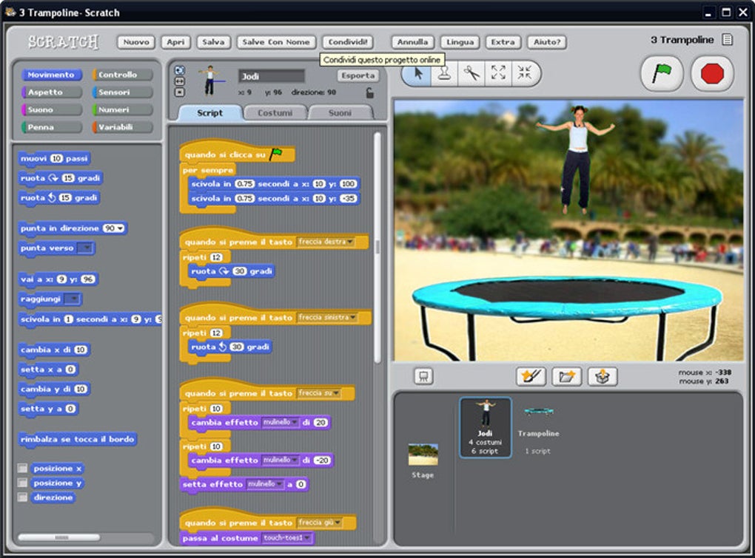Enable posizione y stage monitor
Screen dimensions: 755x558
pos(22,482)
